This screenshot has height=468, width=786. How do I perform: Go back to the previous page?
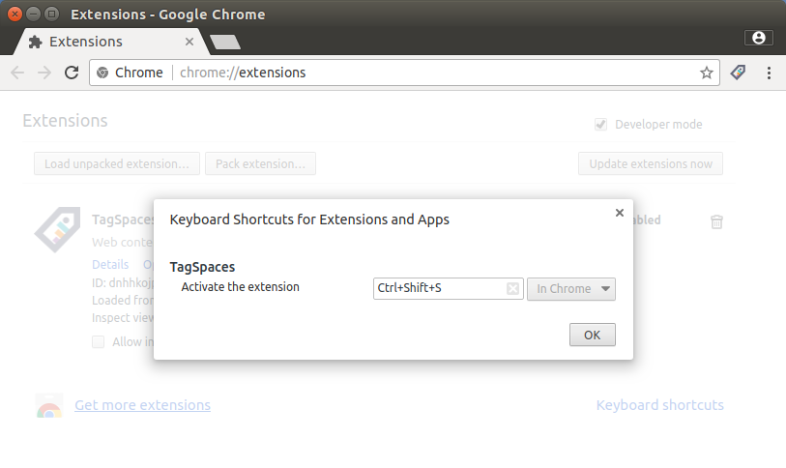tap(17, 73)
